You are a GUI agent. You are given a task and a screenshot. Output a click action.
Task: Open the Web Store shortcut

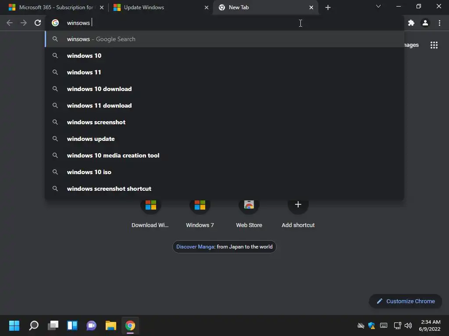(x=249, y=213)
